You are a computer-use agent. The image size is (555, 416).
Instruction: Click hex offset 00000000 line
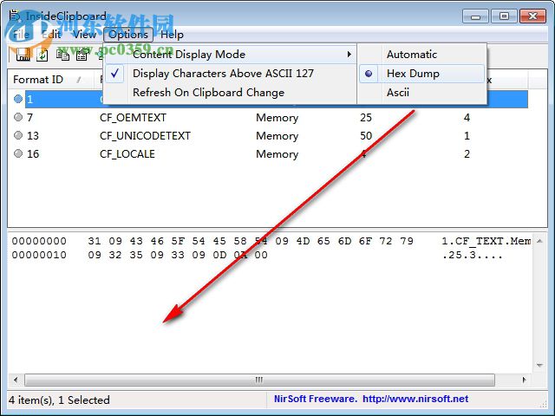[x=39, y=241]
